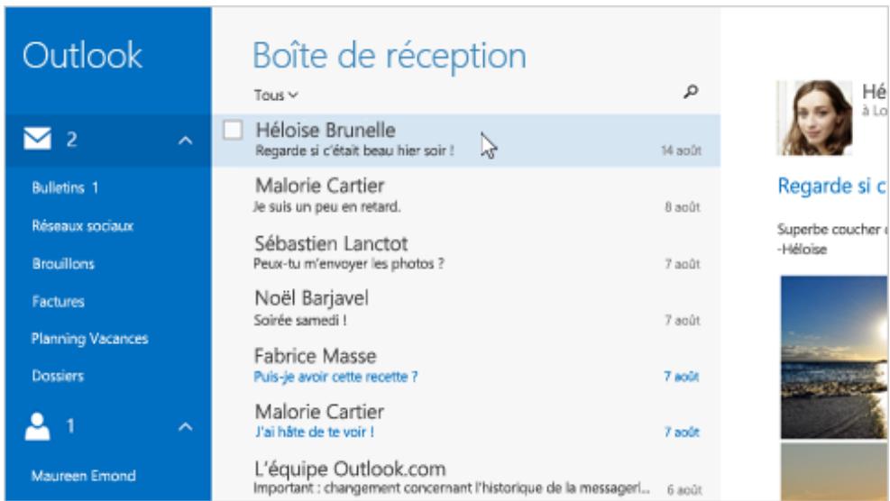Click the subject 'Regarde si c' in reading pane
Viewport: 890px width, 501px height.
click(x=831, y=187)
